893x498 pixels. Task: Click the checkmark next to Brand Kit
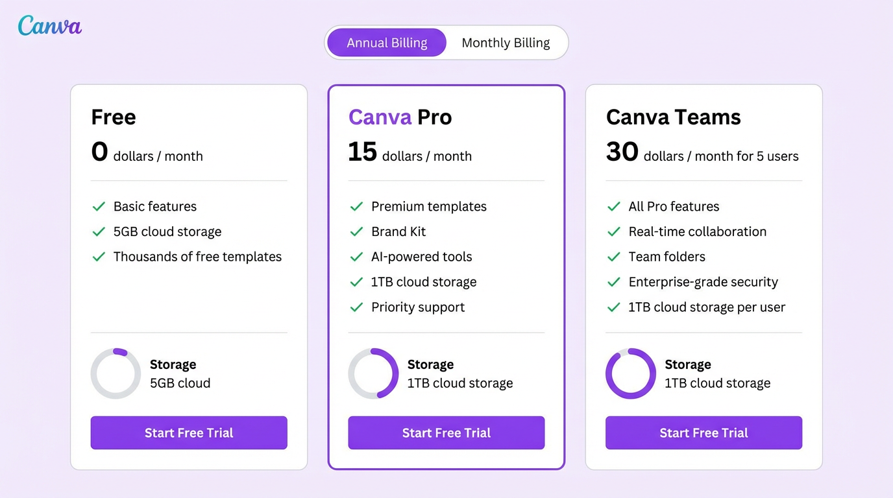[x=356, y=231]
